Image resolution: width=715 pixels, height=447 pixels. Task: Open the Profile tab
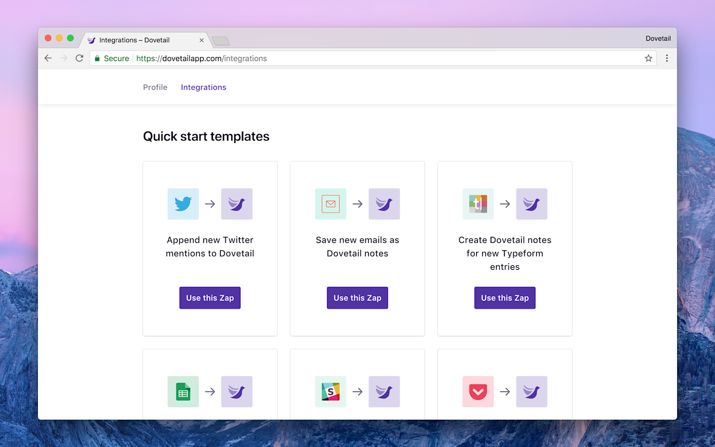coord(155,87)
